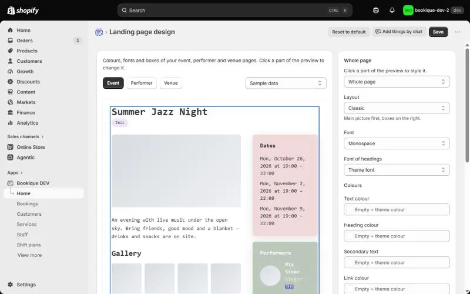The height and width of the screenshot is (294, 470).
Task: Click the top search bar
Action: 235,11
